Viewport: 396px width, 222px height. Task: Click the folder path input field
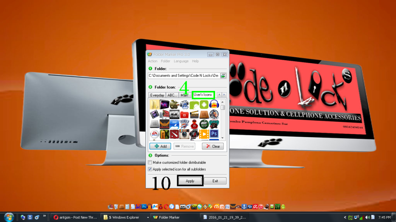tap(183, 76)
